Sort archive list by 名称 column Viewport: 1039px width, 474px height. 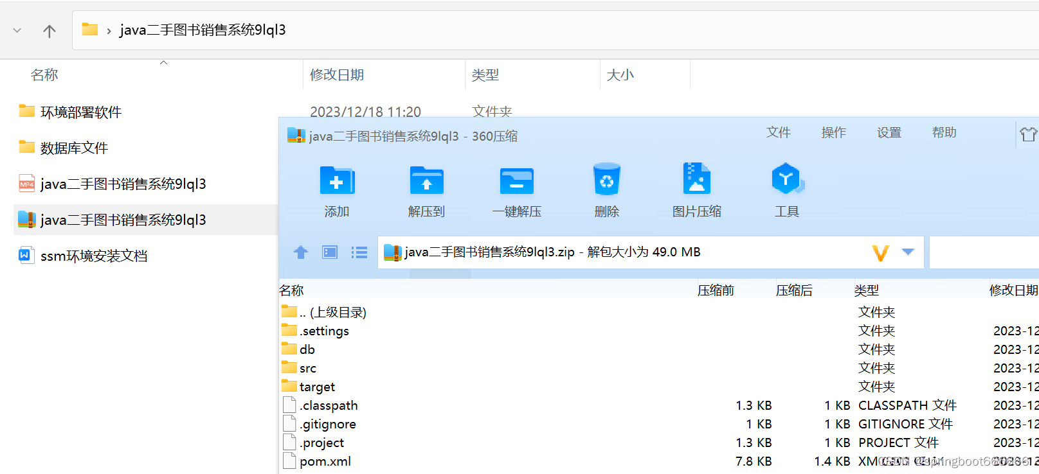click(x=291, y=290)
